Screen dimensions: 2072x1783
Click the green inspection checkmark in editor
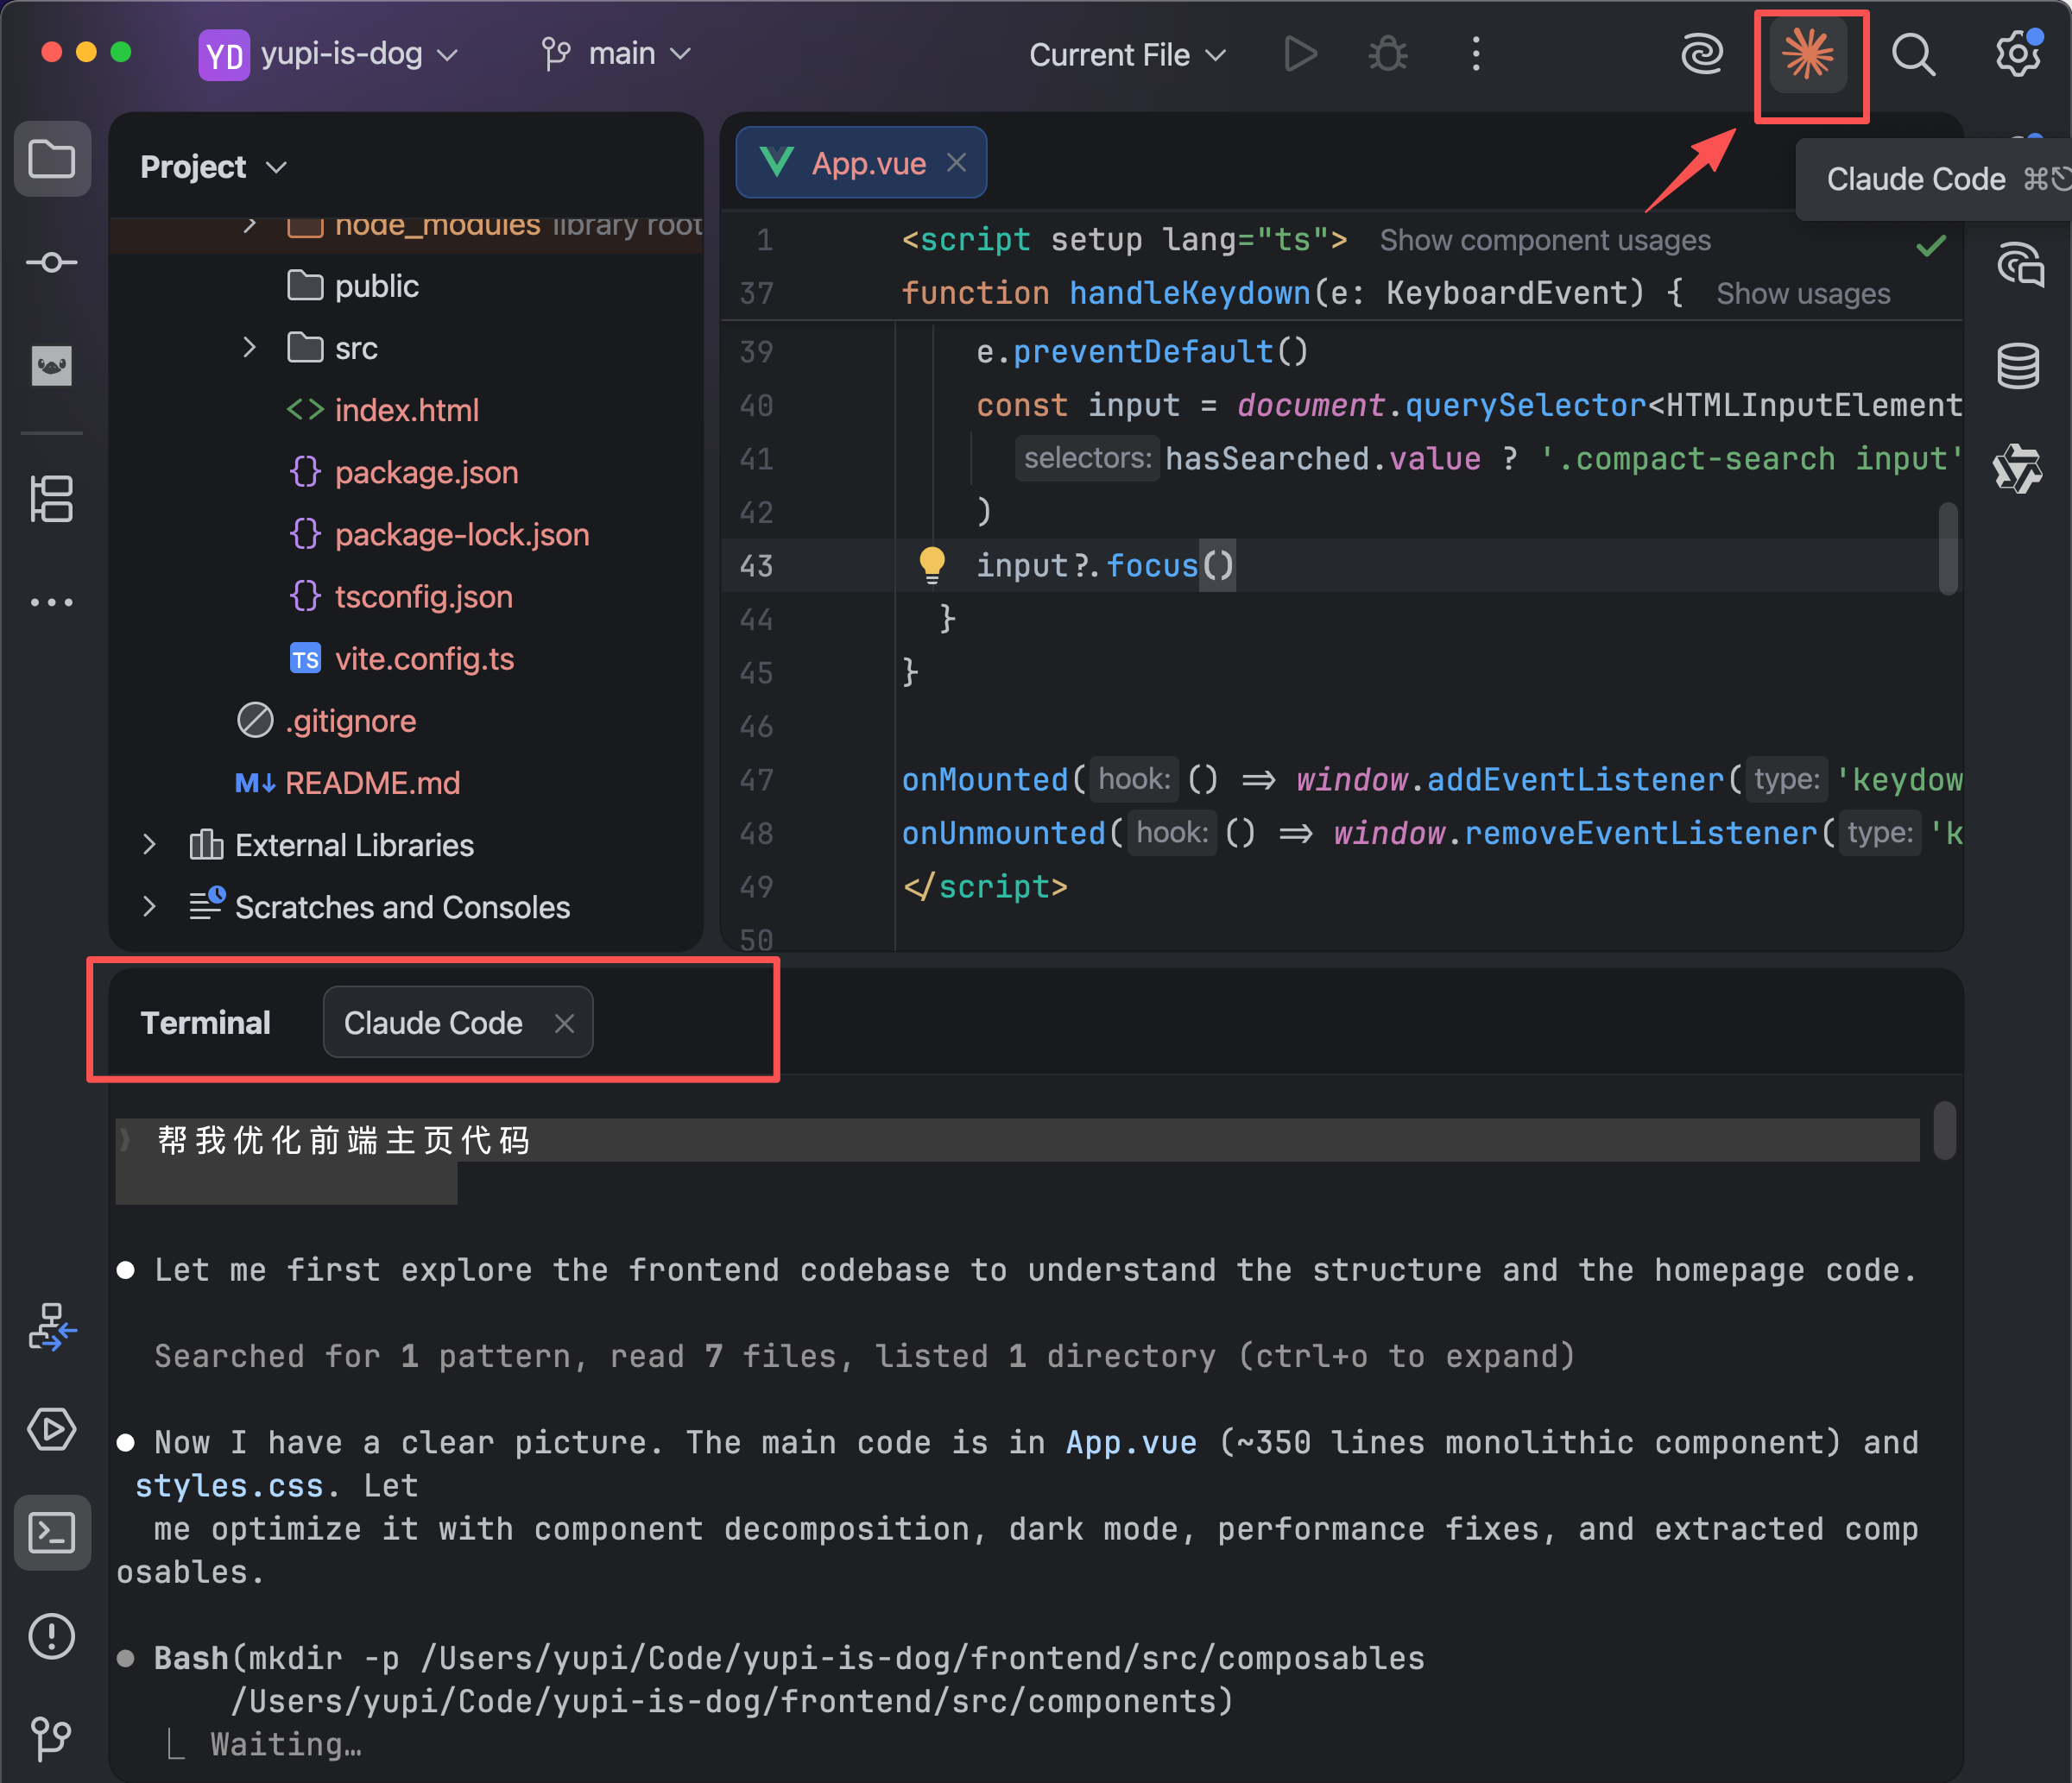point(1932,245)
